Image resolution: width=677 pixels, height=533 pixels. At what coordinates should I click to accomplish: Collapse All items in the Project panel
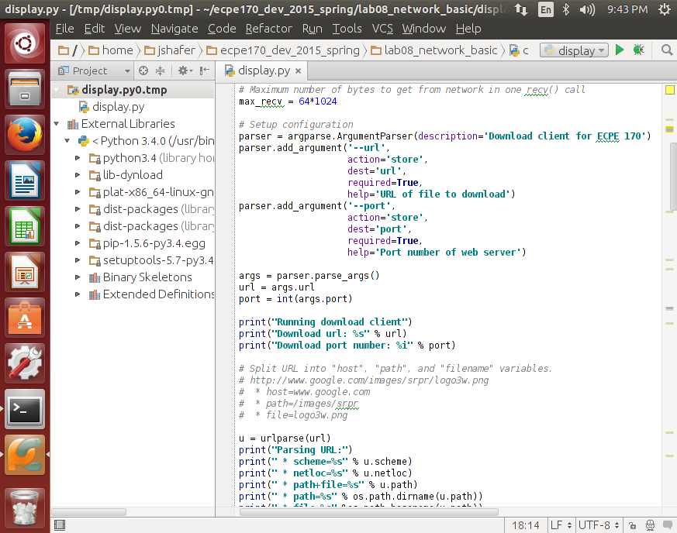[x=161, y=70]
